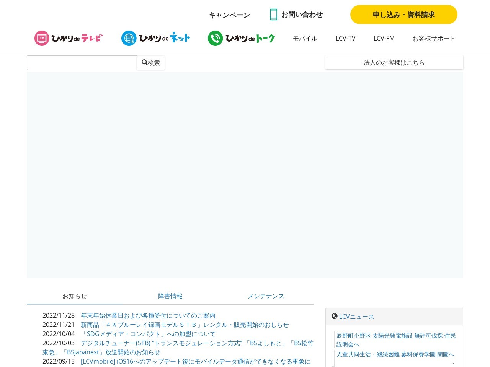Click the yellow 申し込み・資料請求 button

tap(404, 15)
